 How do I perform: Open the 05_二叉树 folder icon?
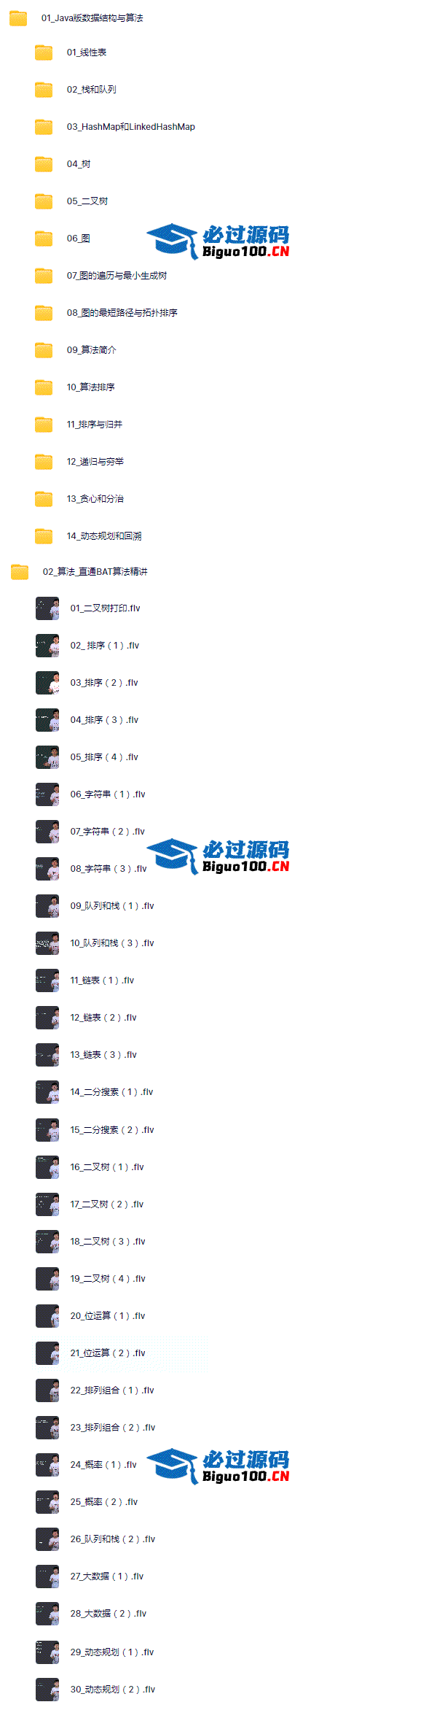click(44, 201)
